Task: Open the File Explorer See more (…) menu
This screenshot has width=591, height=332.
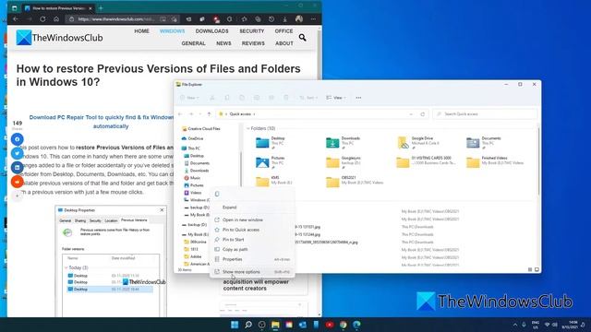Action: coord(358,98)
